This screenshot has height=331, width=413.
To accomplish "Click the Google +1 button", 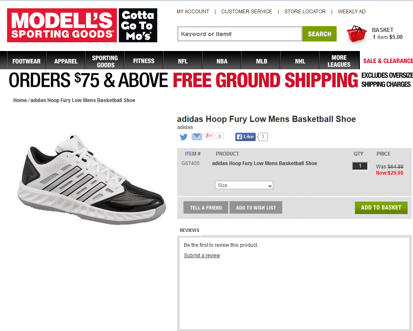I will [x=210, y=136].
